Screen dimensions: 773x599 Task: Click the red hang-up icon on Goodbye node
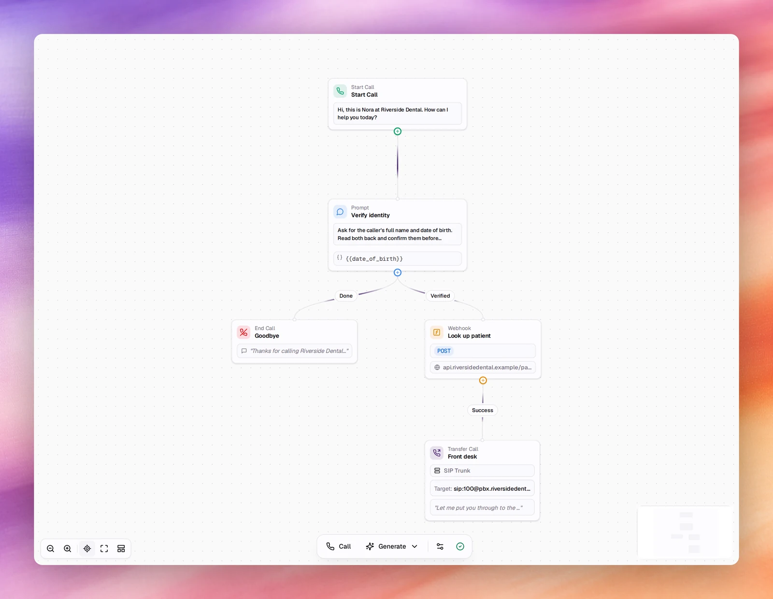click(243, 332)
